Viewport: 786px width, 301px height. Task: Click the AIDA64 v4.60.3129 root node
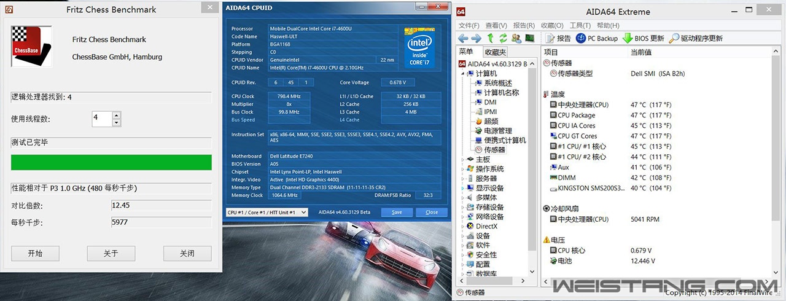click(492, 63)
